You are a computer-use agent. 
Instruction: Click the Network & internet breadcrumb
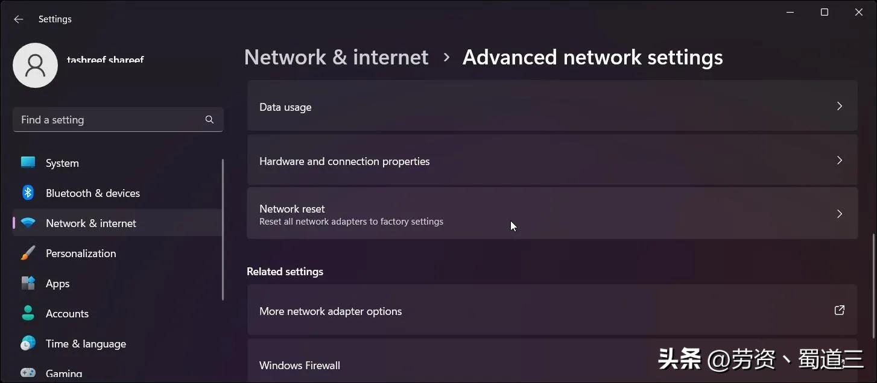point(336,57)
